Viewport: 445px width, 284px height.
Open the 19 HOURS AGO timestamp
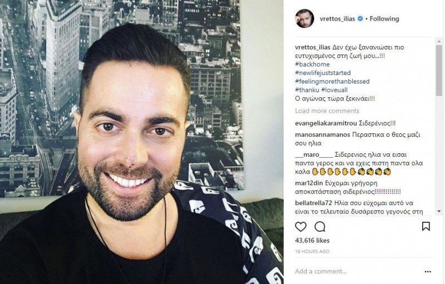click(x=312, y=251)
